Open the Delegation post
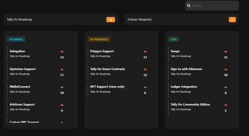The height and width of the screenshot is (136, 249). click(17, 51)
